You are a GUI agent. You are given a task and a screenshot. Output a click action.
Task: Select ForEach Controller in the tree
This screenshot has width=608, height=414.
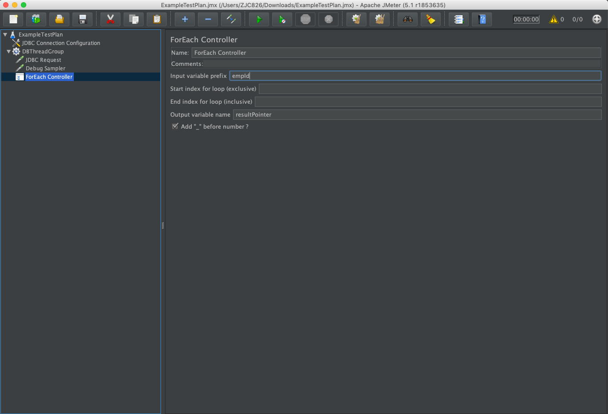[x=49, y=77]
